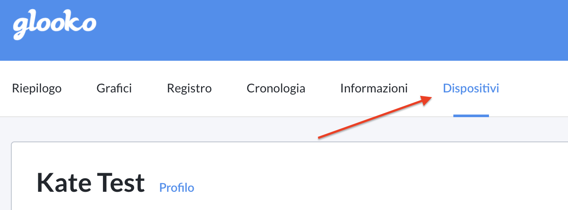Switch to the Grafici tab
568x210 pixels.
[114, 89]
